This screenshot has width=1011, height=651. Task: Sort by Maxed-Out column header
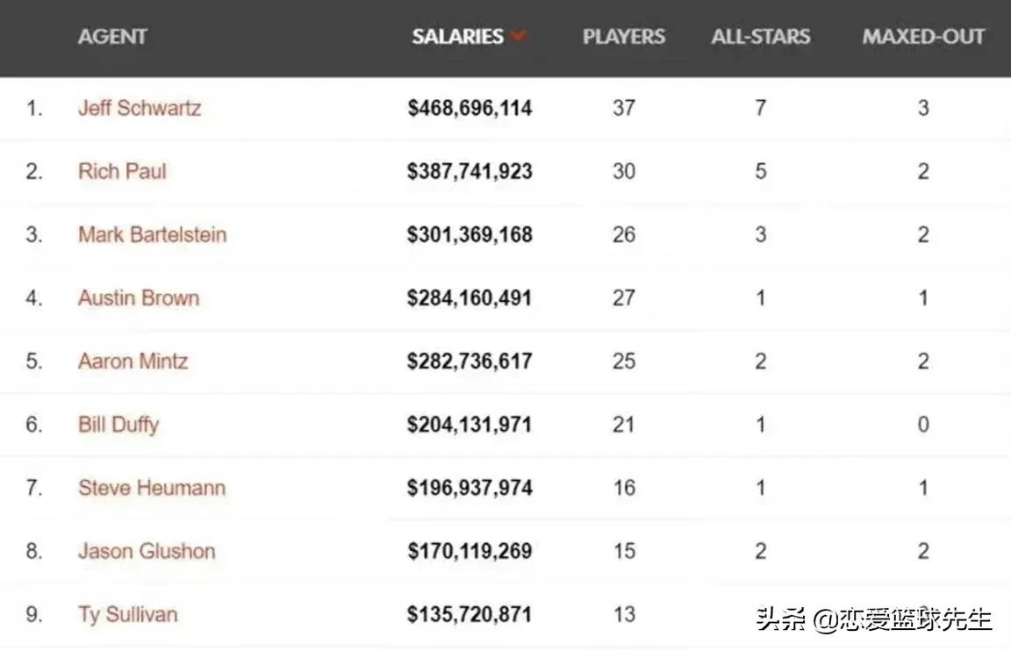click(923, 37)
